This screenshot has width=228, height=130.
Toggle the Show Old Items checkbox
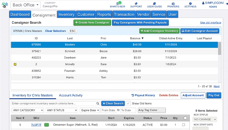click(x=128, y=103)
